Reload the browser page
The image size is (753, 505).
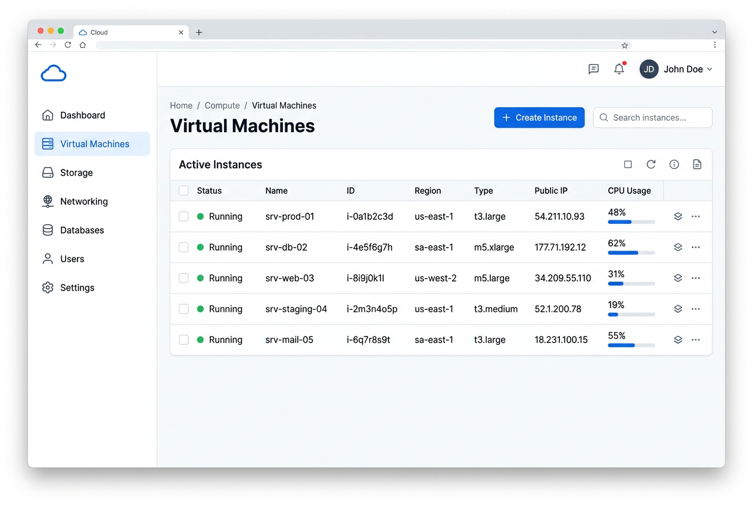click(x=68, y=45)
